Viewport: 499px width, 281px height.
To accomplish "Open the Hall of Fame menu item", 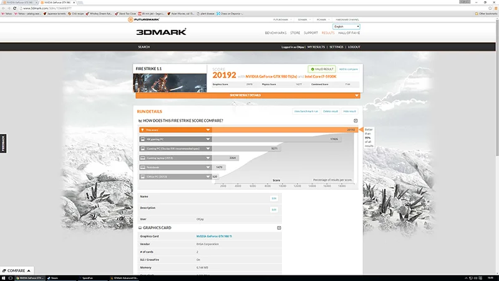I will pyautogui.click(x=349, y=33).
